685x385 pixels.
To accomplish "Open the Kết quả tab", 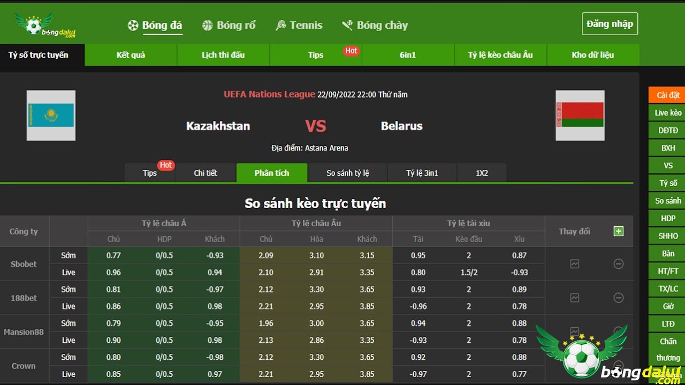I will tap(131, 55).
